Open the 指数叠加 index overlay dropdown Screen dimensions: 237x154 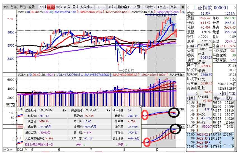click(125, 7)
